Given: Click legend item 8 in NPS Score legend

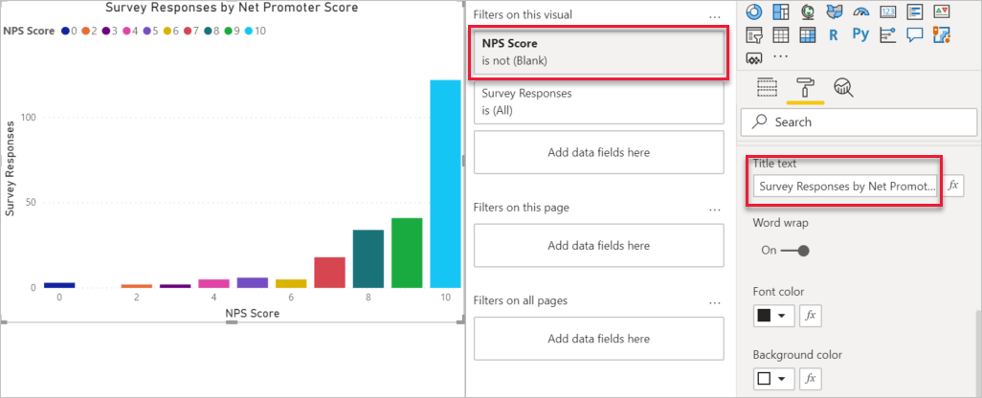Looking at the screenshot, I should 212,30.
